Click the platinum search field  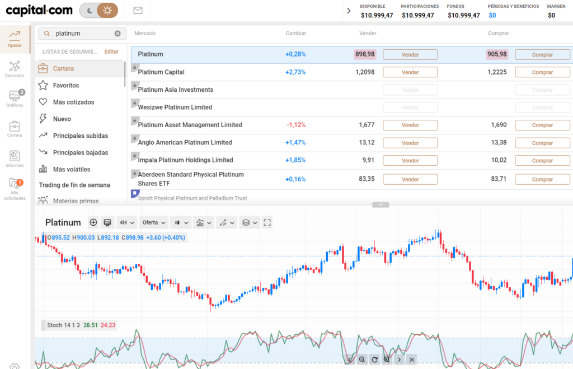pyautogui.click(x=82, y=33)
